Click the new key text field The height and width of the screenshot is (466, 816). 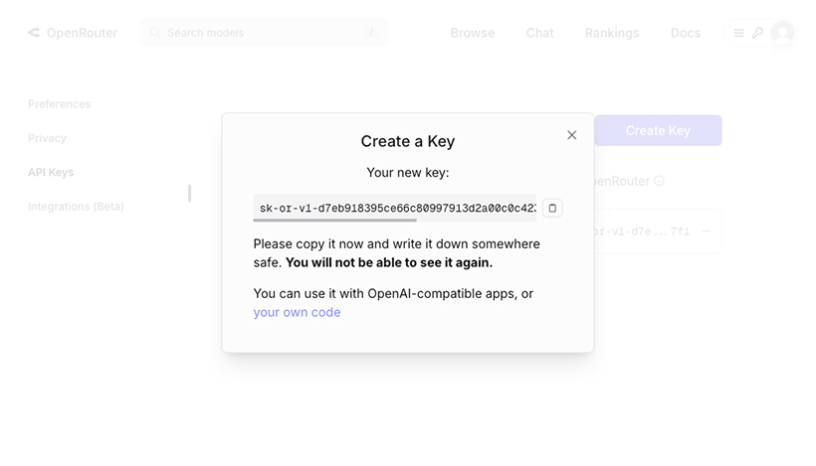click(x=394, y=208)
